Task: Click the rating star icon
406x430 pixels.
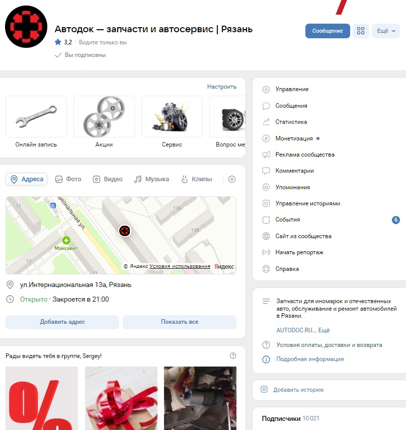Action: tap(58, 42)
